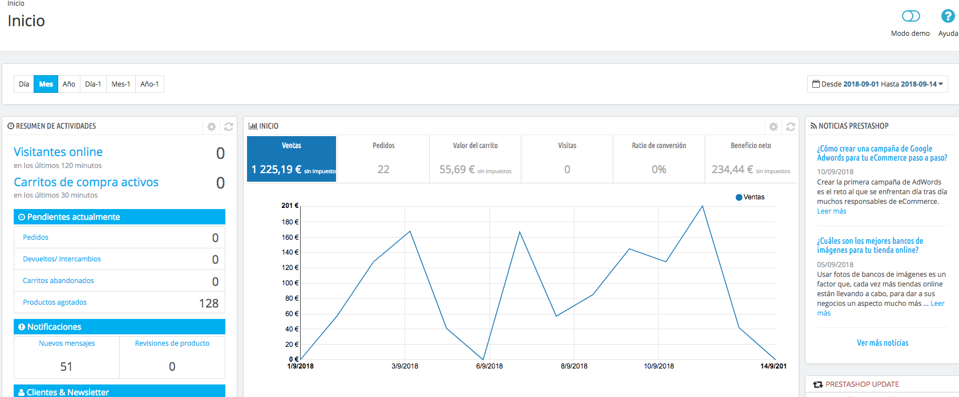This screenshot has height=397, width=959.
Task: Show the Visitas chart metric
Action: click(x=567, y=159)
